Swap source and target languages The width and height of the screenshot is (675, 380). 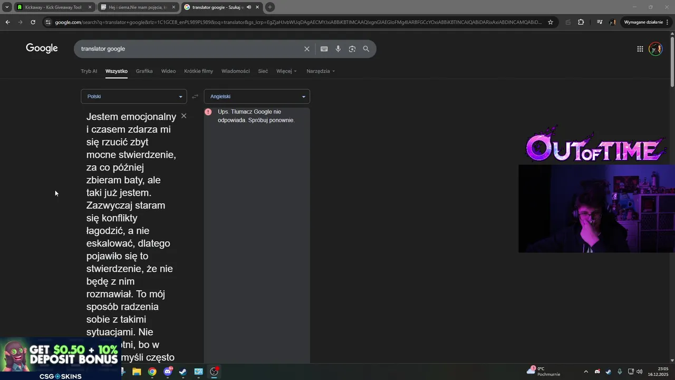pos(195,96)
